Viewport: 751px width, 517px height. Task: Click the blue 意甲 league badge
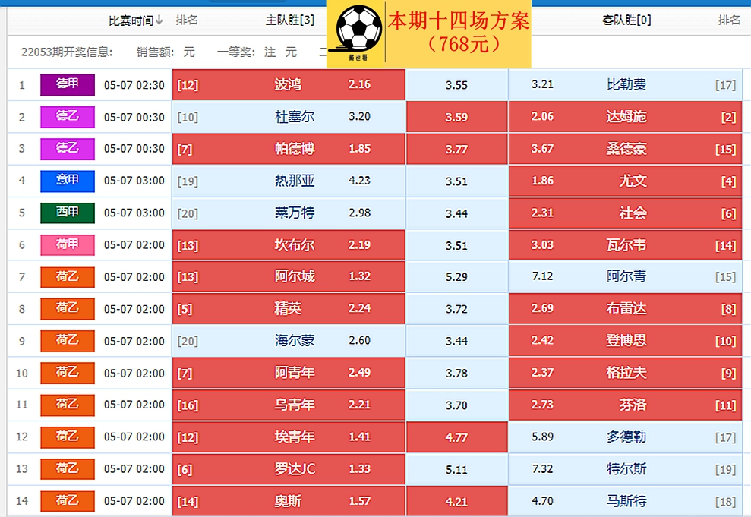(68, 181)
